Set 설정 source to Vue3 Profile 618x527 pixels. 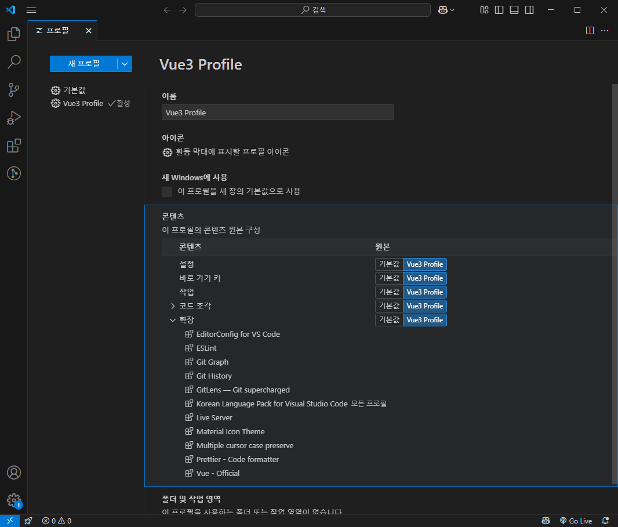click(424, 264)
